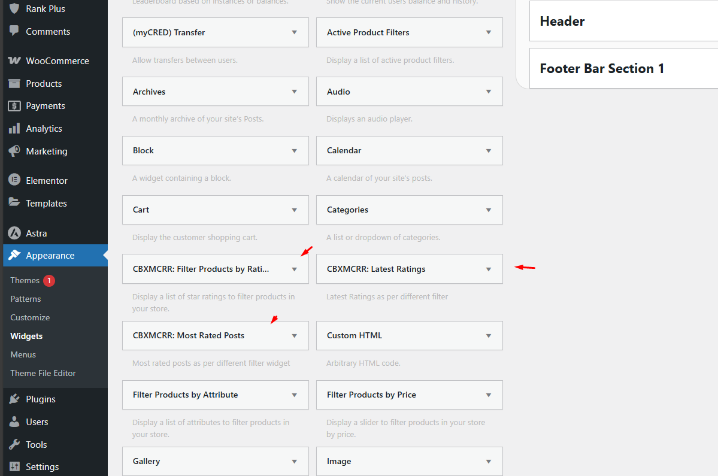Open the Header widget area panel
Screen dimensions: 718x476
[x=623, y=22]
